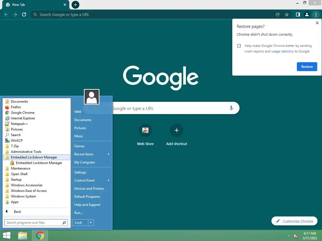Click the Customize Chrome button

294,221
